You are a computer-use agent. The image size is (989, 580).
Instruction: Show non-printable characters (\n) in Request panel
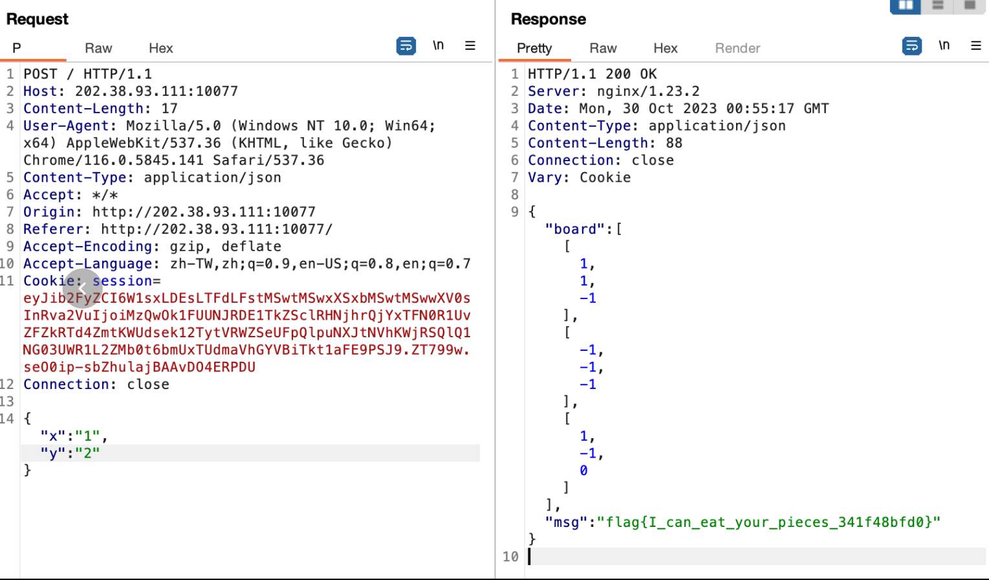click(x=438, y=45)
